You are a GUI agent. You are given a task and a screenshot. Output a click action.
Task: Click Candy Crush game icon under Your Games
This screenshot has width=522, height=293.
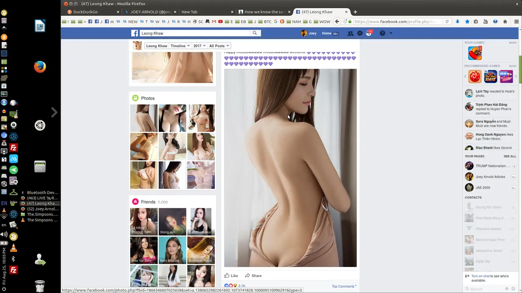click(475, 53)
